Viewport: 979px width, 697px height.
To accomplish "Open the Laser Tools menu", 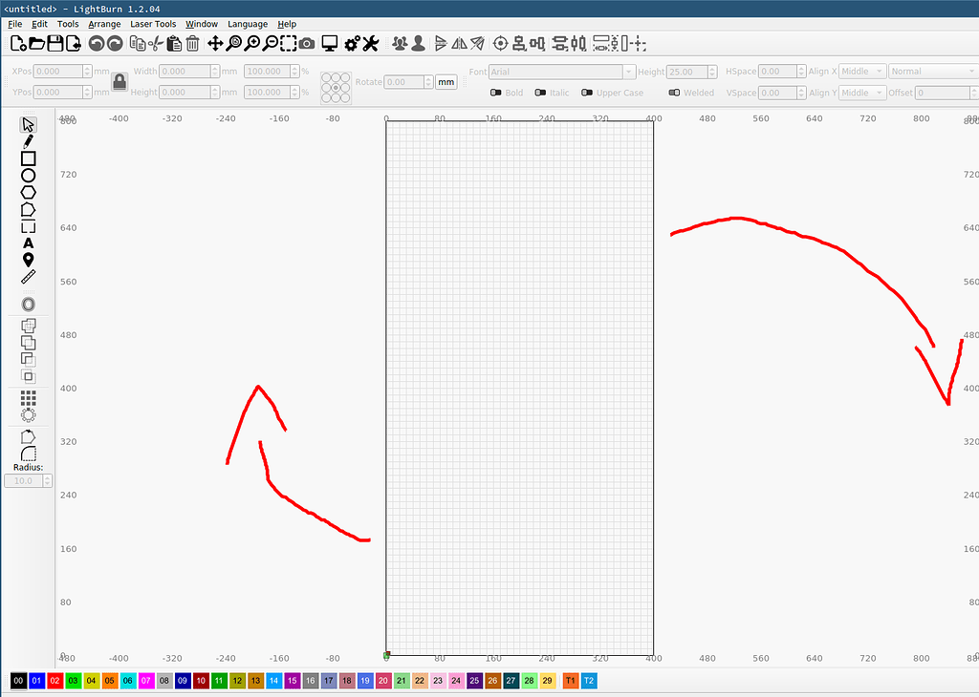I will coord(153,24).
